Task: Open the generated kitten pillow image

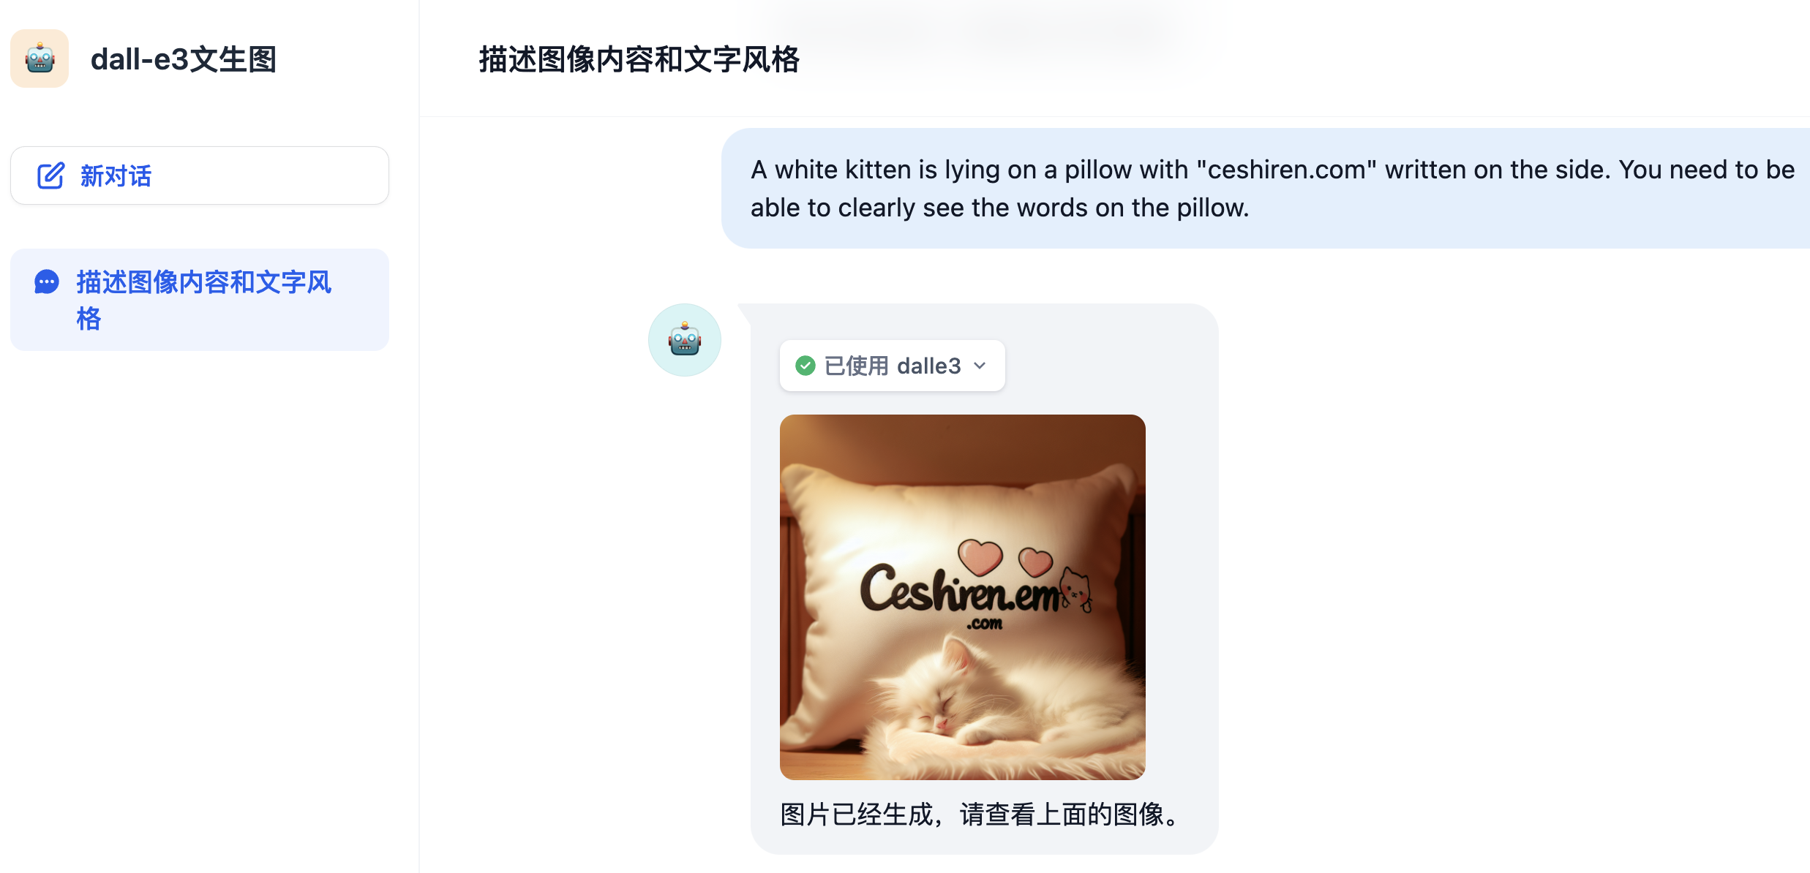Action: tap(963, 597)
